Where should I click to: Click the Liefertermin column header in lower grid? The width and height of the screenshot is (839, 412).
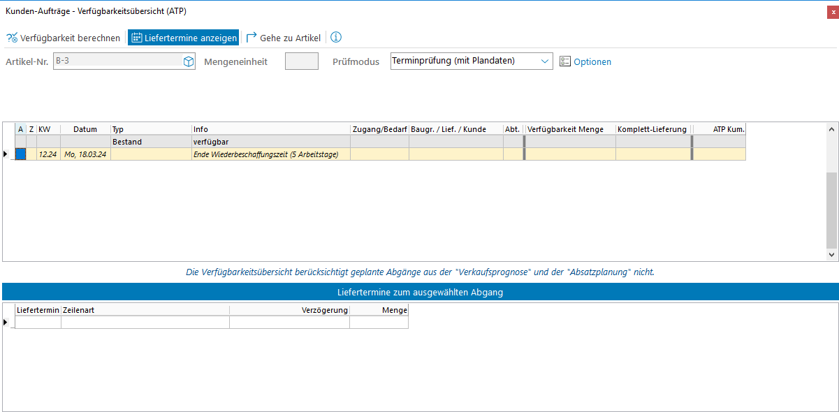pyautogui.click(x=38, y=309)
